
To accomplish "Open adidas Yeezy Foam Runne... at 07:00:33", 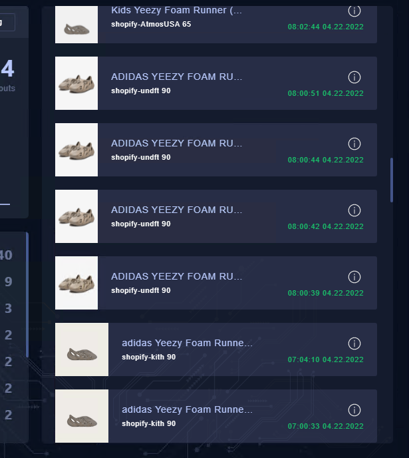I will click(x=187, y=410).
